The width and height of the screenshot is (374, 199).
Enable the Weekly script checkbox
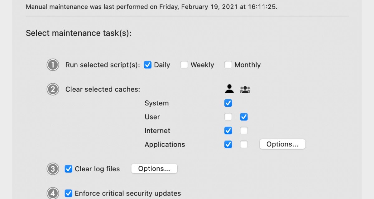coord(184,65)
